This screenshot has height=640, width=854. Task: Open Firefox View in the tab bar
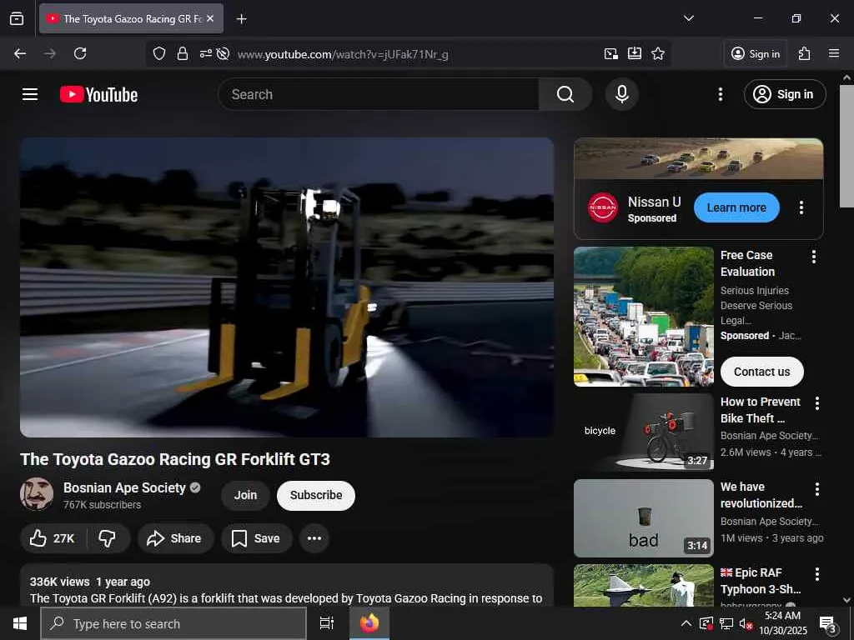pos(17,18)
